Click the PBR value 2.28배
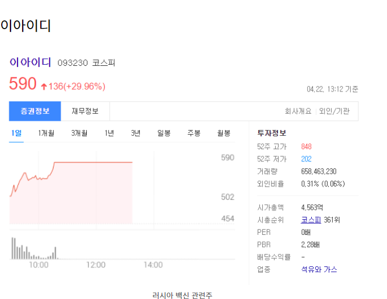387x299 pixels. tap(310, 245)
